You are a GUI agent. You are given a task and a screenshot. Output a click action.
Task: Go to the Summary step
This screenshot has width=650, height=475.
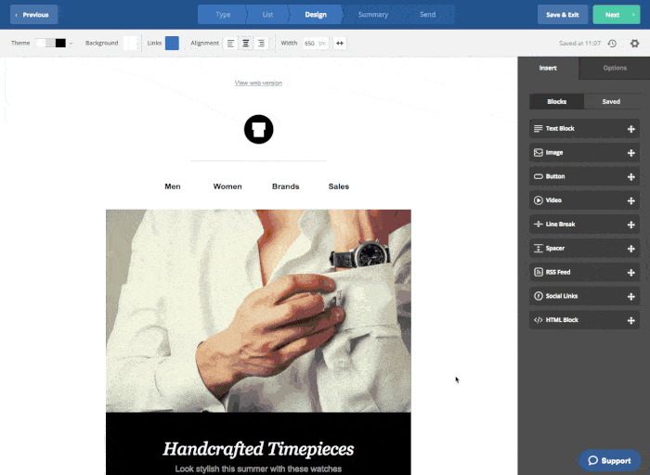pyautogui.click(x=373, y=15)
